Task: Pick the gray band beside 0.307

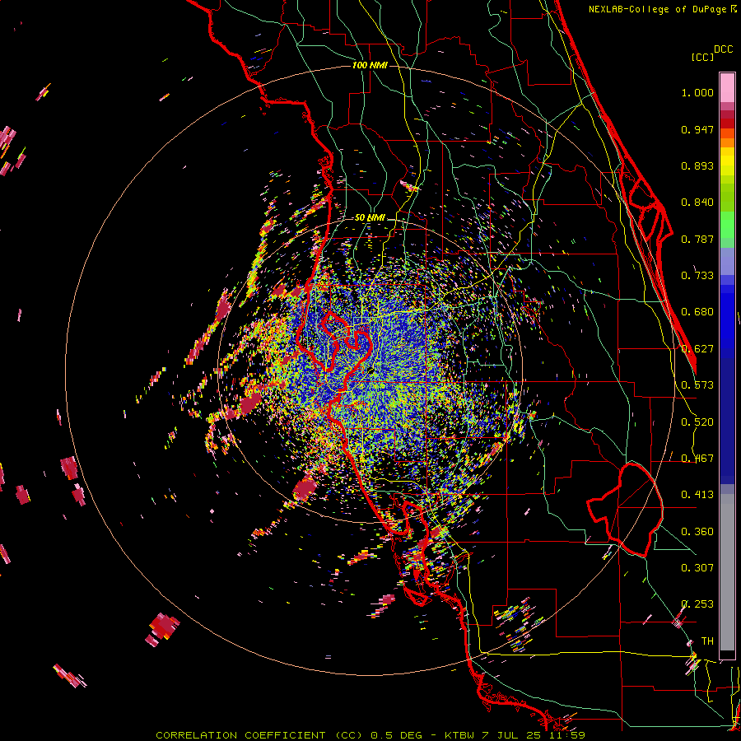Action: tap(727, 572)
